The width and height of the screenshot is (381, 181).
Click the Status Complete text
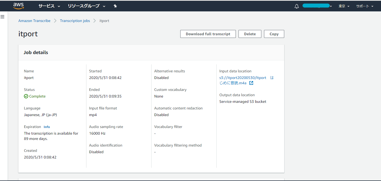[x=37, y=96]
